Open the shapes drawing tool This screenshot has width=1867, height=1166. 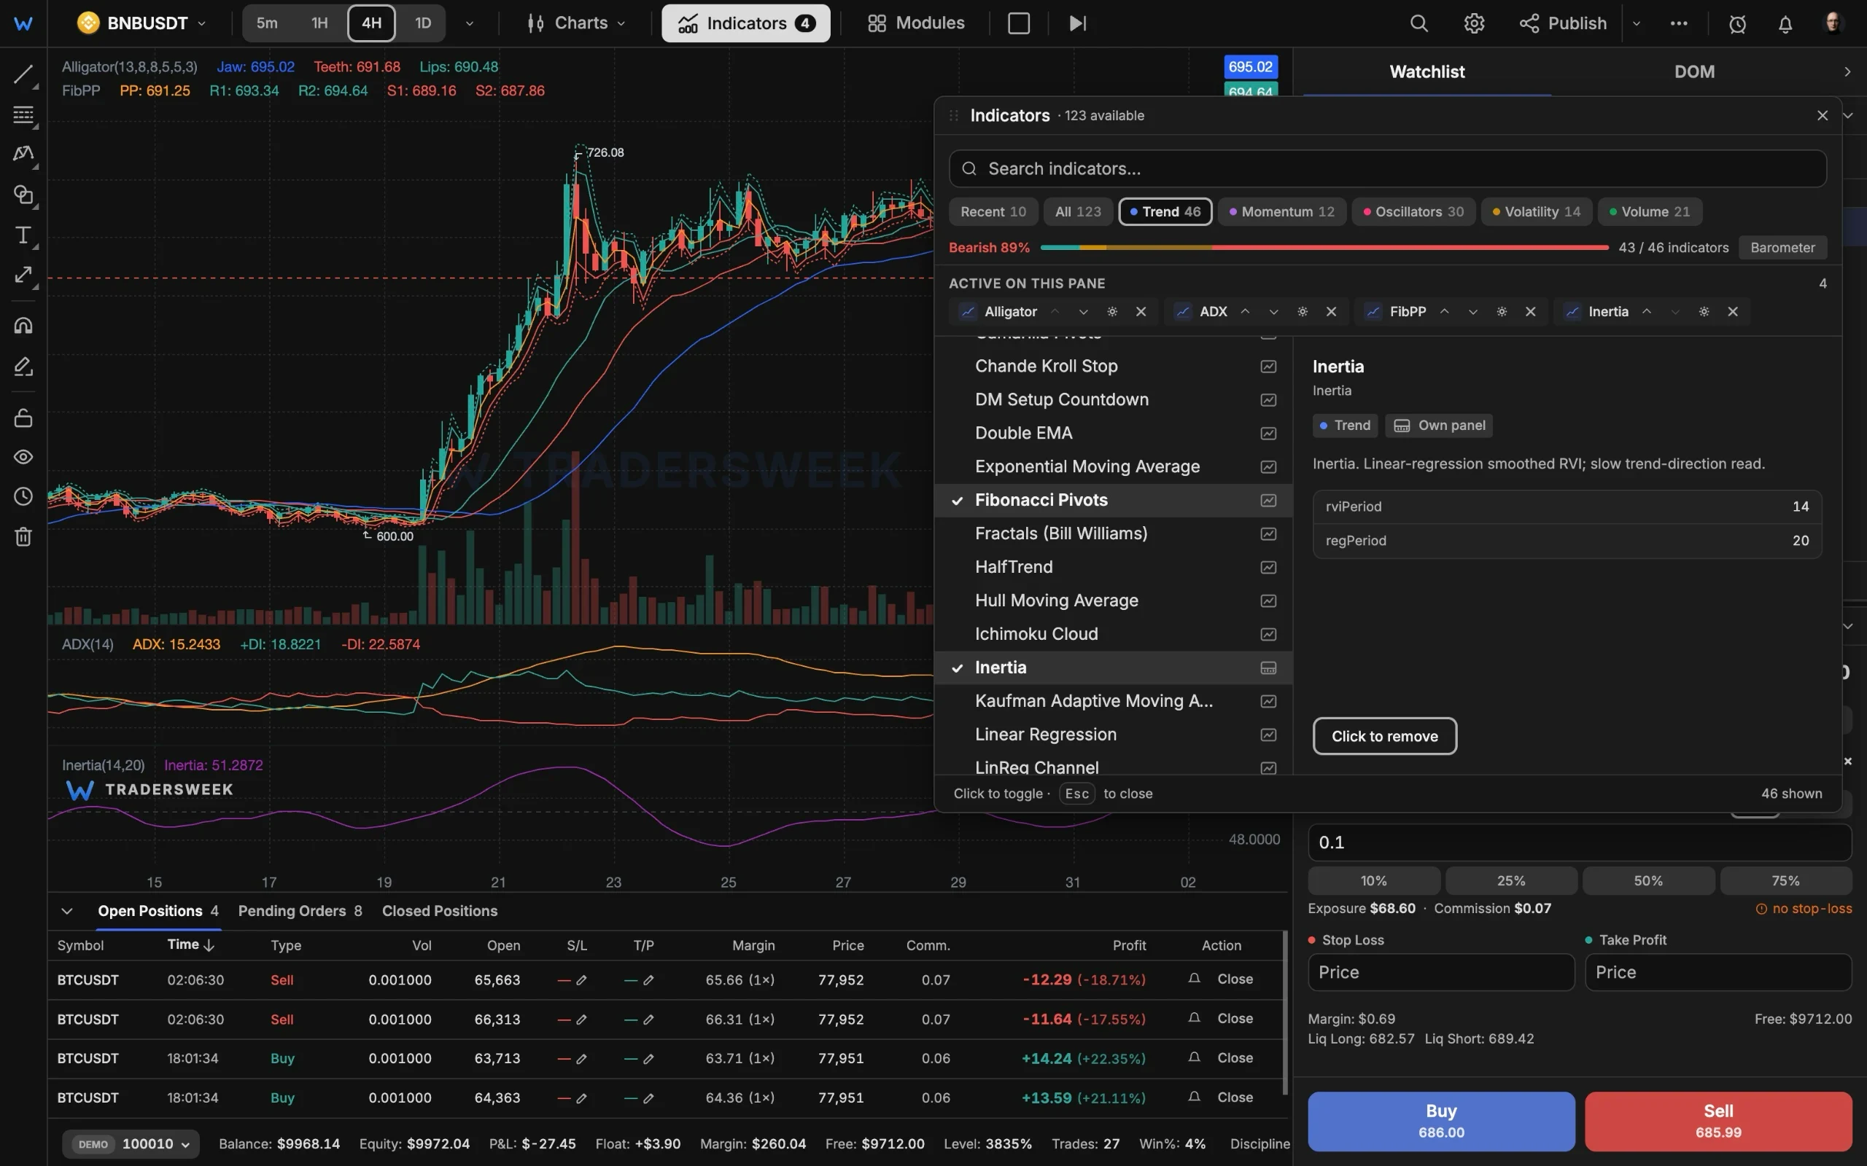click(23, 195)
